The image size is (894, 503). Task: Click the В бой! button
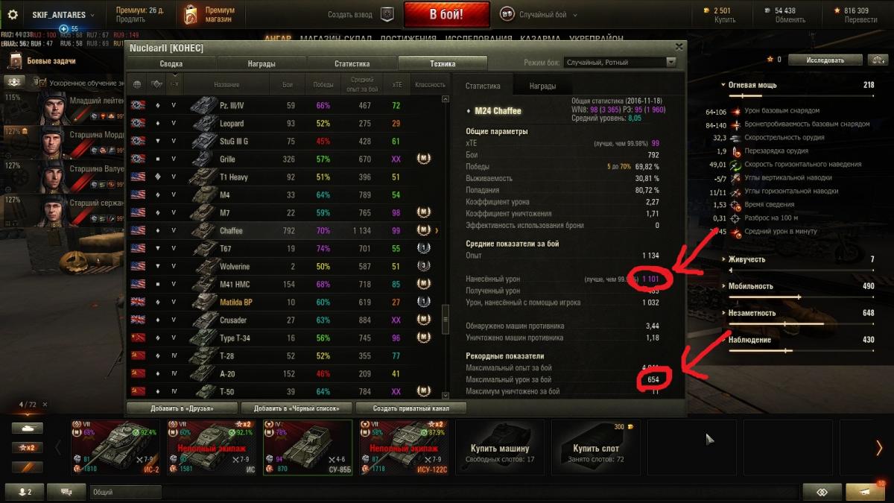447,14
